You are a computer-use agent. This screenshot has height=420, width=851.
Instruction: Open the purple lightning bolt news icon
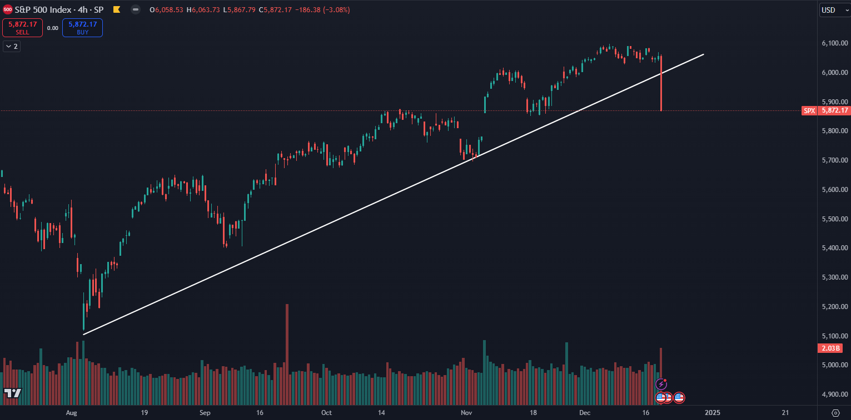(661, 384)
